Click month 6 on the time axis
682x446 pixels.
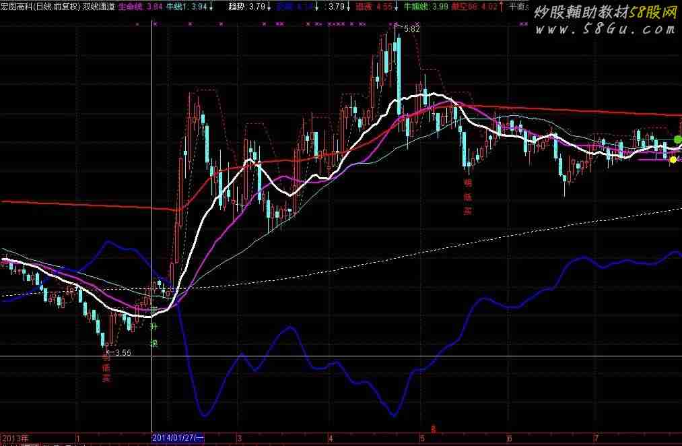click(510, 438)
